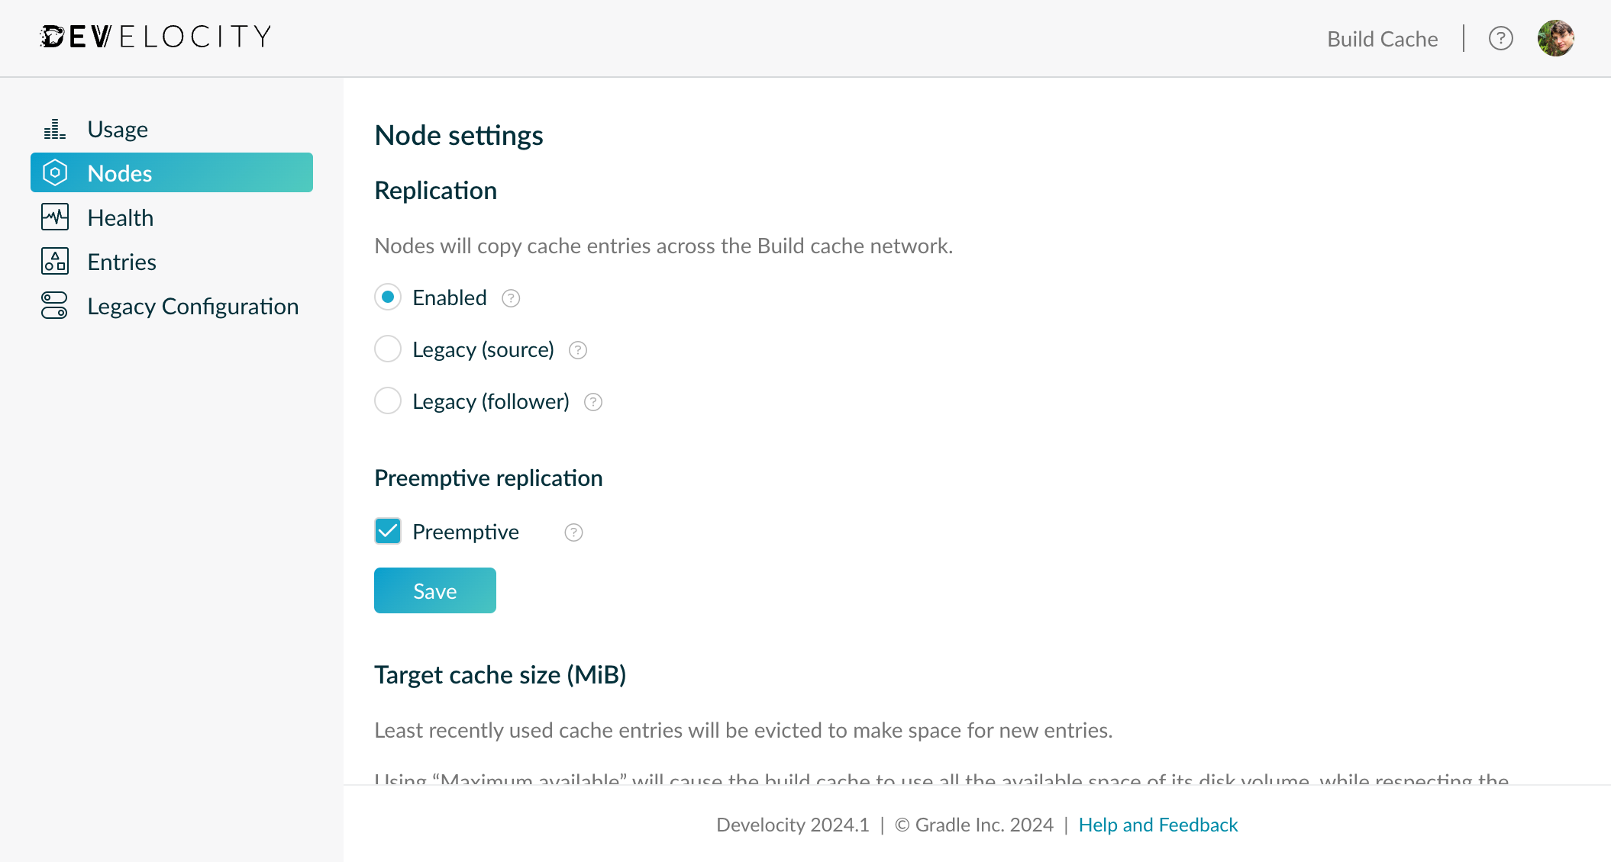Image resolution: width=1611 pixels, height=862 pixels.
Task: Select the Legacy Configuration sliders icon
Action: pos(54,305)
